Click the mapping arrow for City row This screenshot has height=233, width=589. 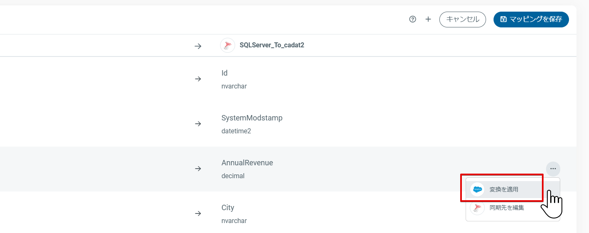(x=198, y=213)
